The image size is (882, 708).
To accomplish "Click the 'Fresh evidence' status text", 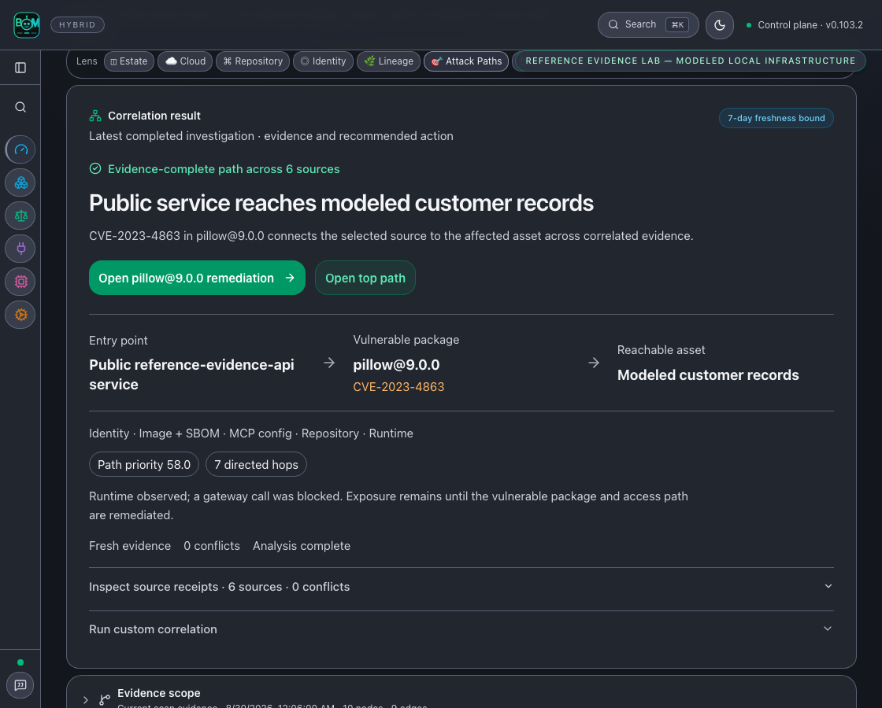I will [130, 546].
